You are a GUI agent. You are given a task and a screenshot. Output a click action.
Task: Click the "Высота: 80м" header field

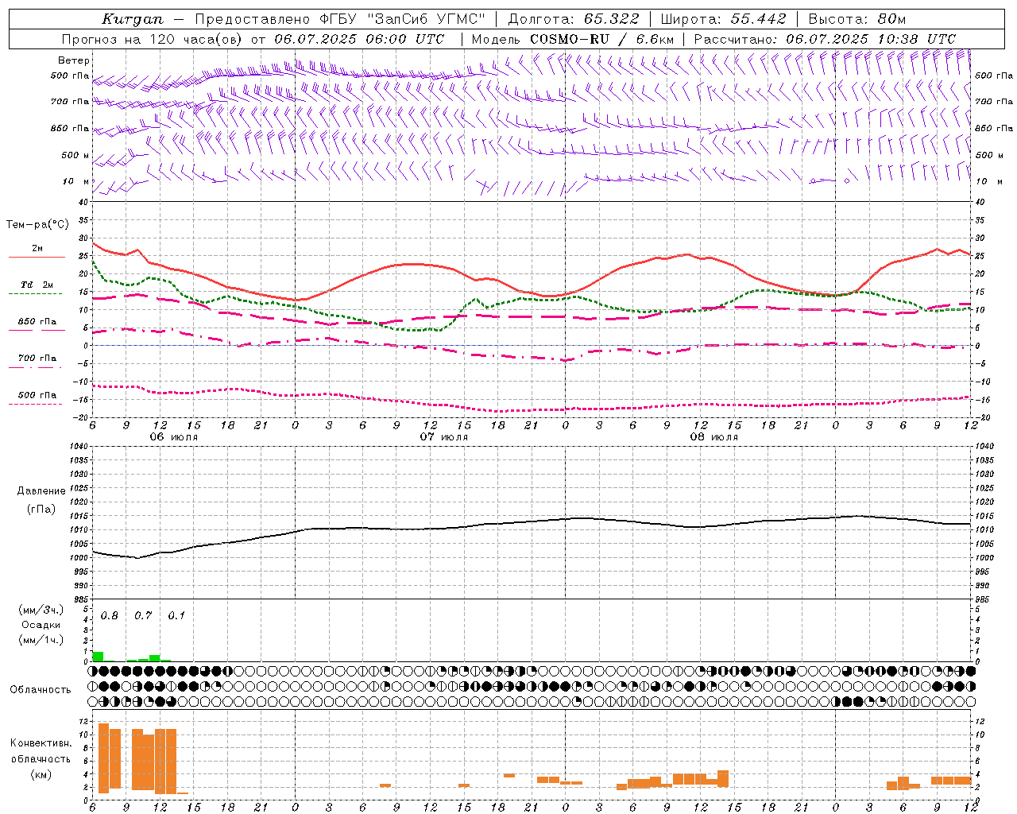click(857, 19)
